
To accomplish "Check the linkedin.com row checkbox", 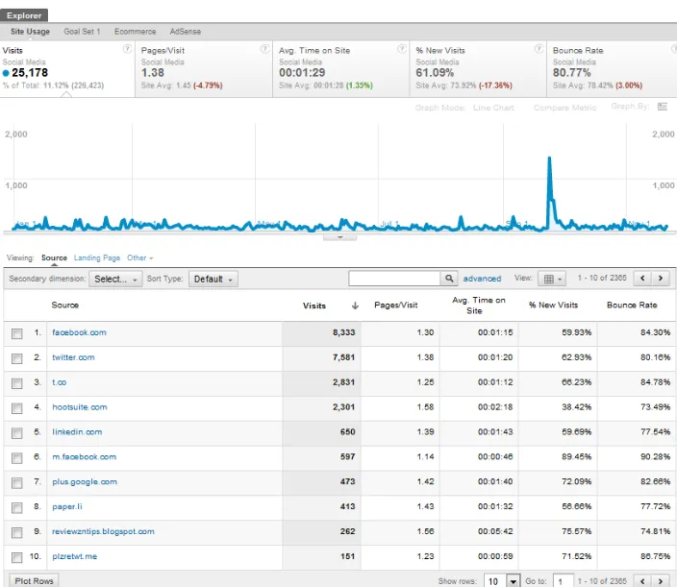I will click(x=17, y=433).
